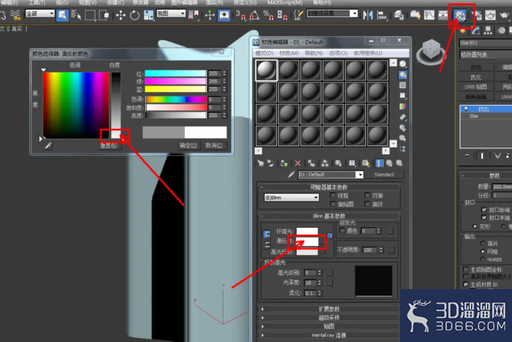Activate Select and Rotate tool
Image resolution: width=512 pixels, height=342 pixels.
135,15
